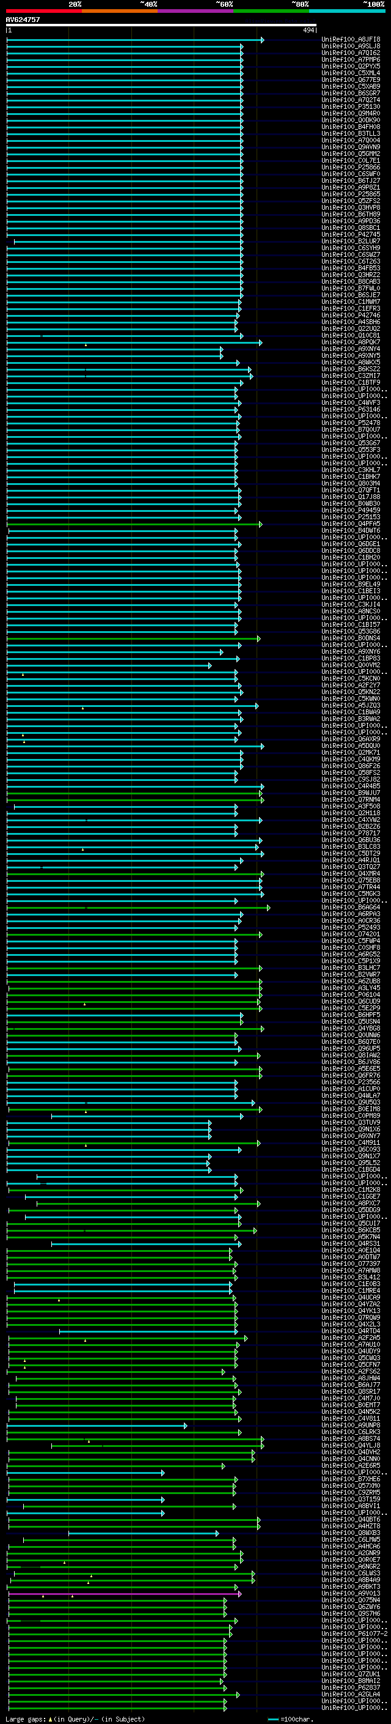Click the red 20% identity legend segment
The height and width of the screenshot is (1724, 391).
coord(44,11)
